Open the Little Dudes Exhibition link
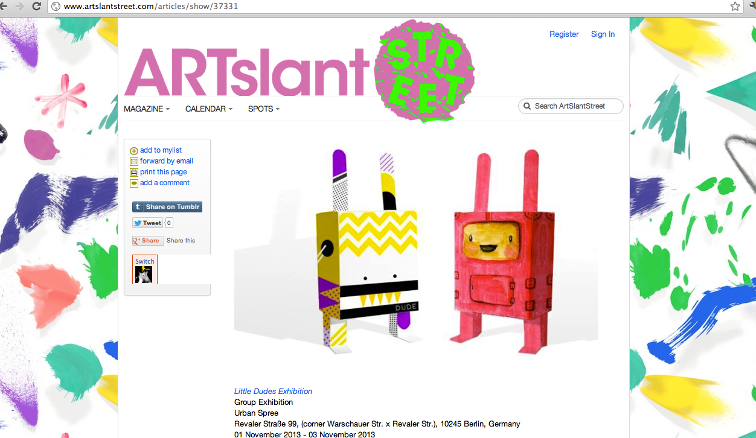 pos(273,392)
